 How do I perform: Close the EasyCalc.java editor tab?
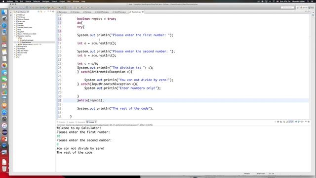coord(143,12)
